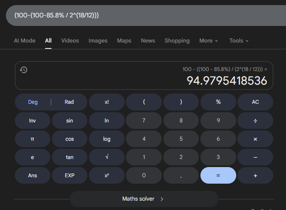
Task: Insert Euler's constant e
Action: click(x=32, y=157)
